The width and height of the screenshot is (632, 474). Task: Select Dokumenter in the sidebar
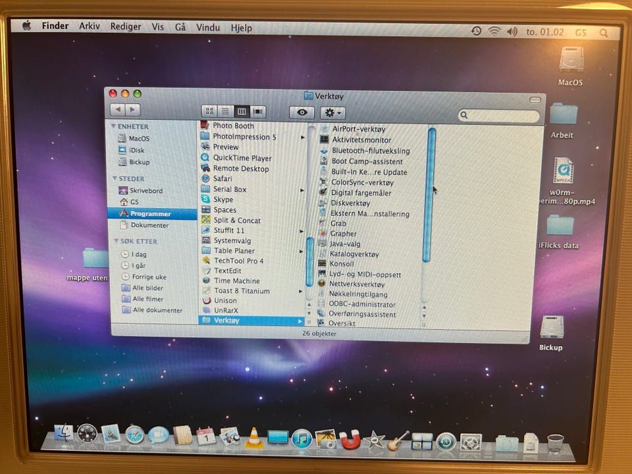(x=149, y=225)
